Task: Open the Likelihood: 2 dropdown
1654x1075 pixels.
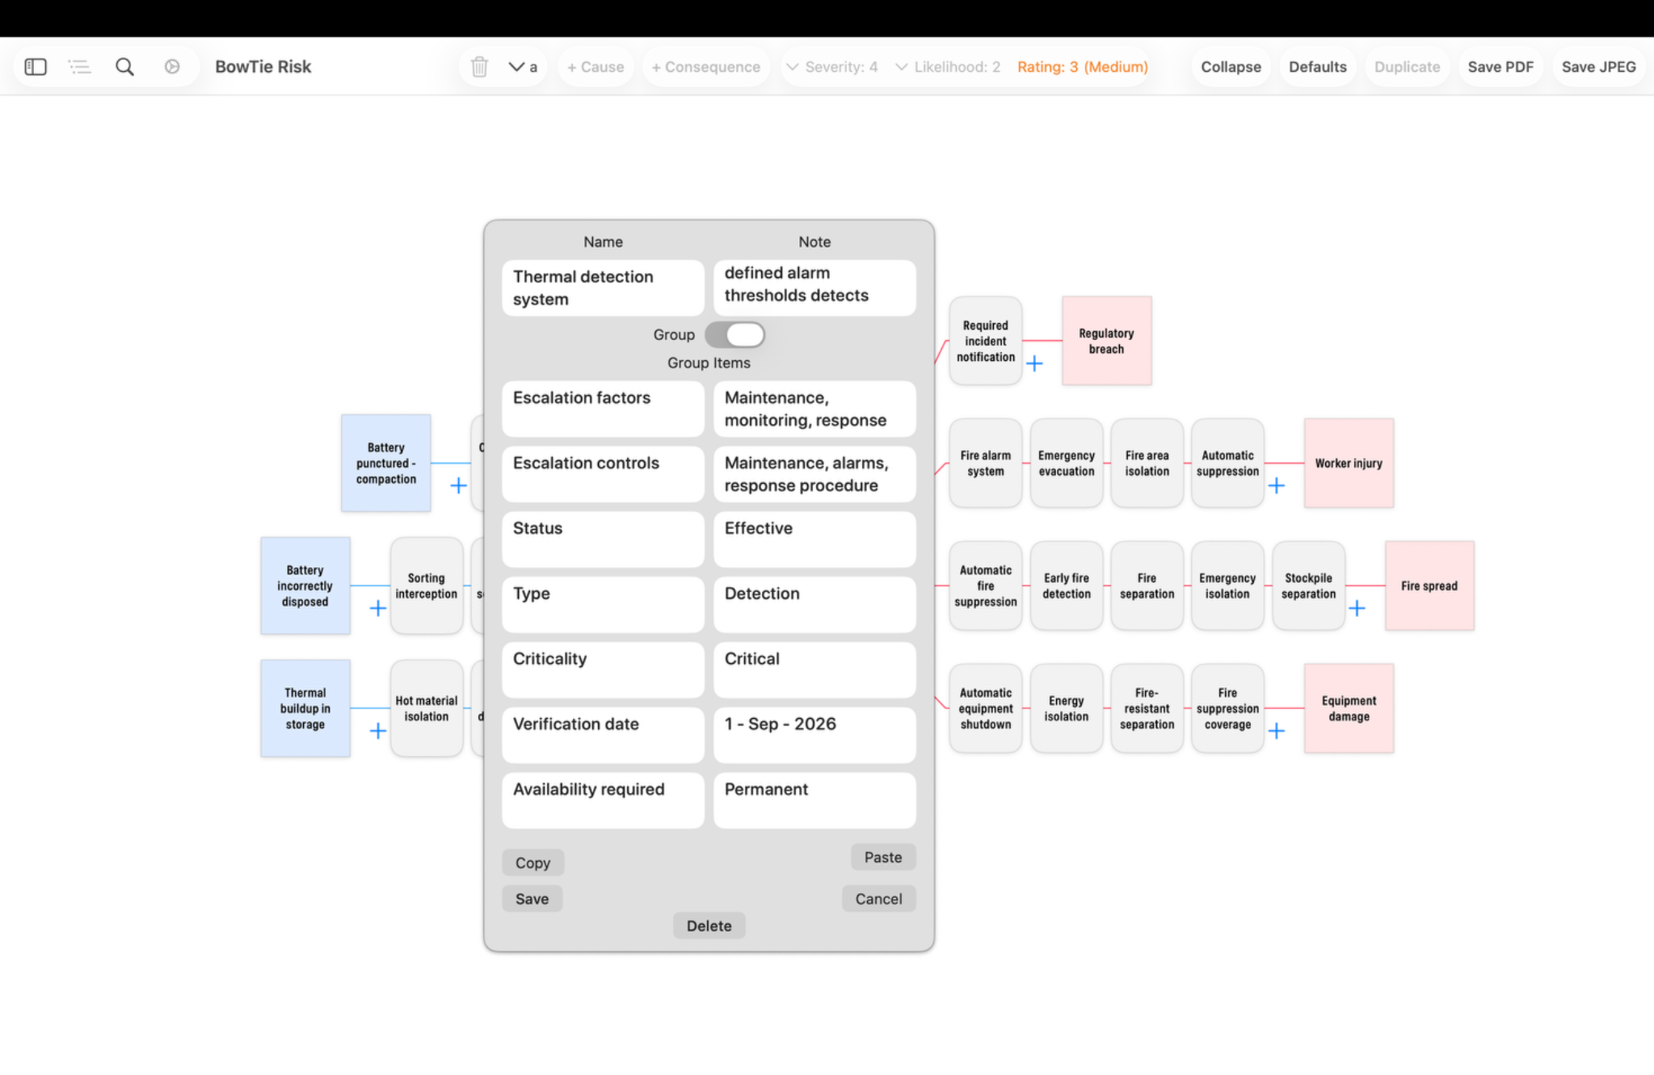Action: (x=948, y=67)
